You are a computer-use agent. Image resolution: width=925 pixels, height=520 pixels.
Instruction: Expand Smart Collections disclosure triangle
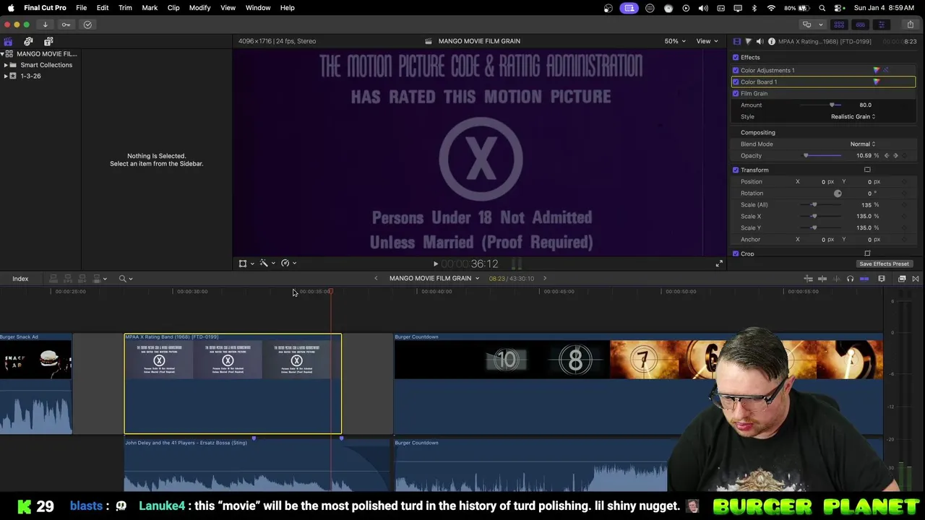[6, 65]
